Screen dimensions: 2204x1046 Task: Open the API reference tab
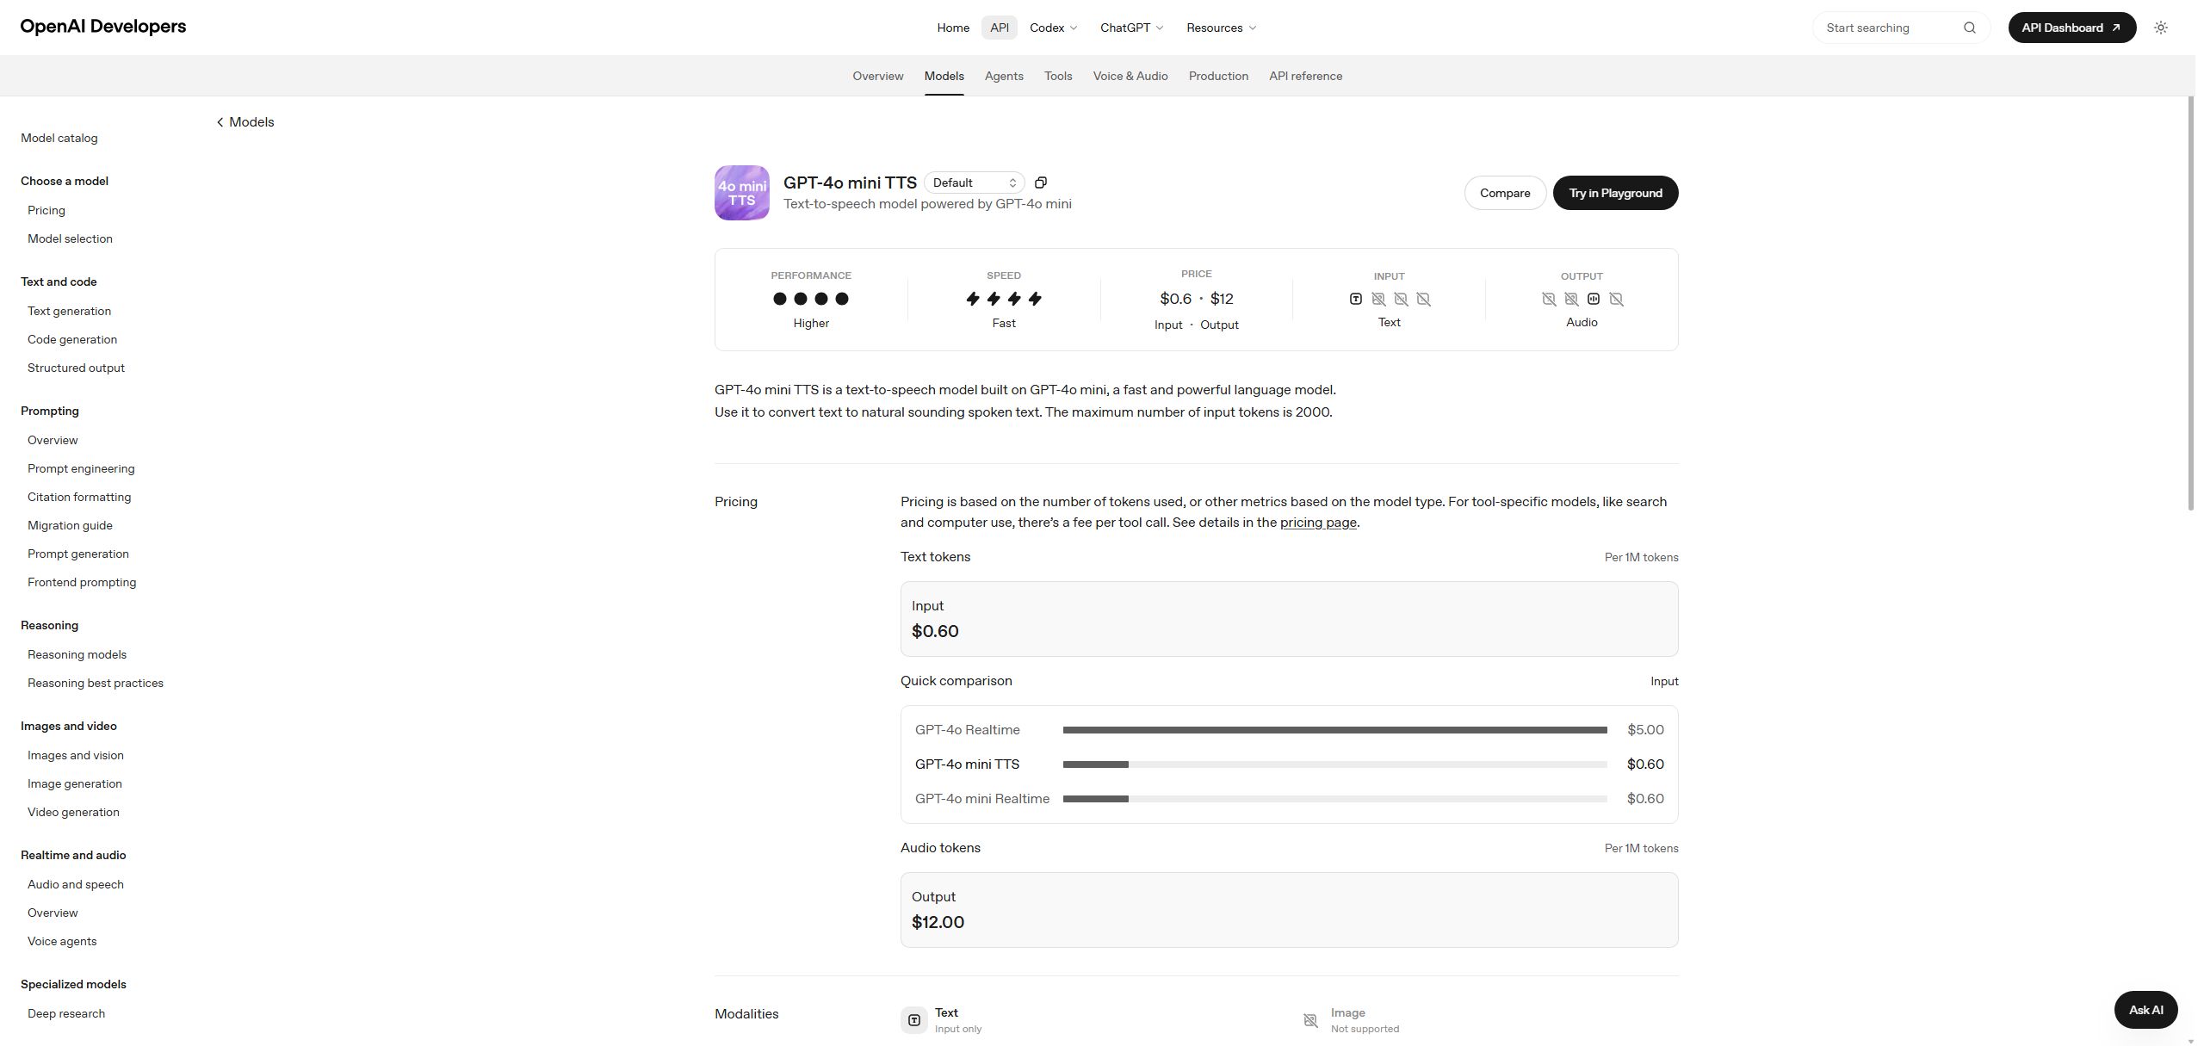[1305, 76]
